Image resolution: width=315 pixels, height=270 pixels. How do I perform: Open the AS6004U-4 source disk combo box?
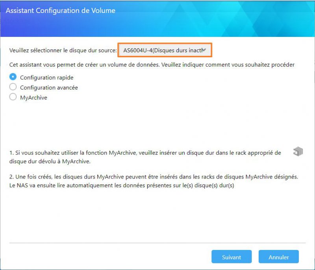coord(165,50)
